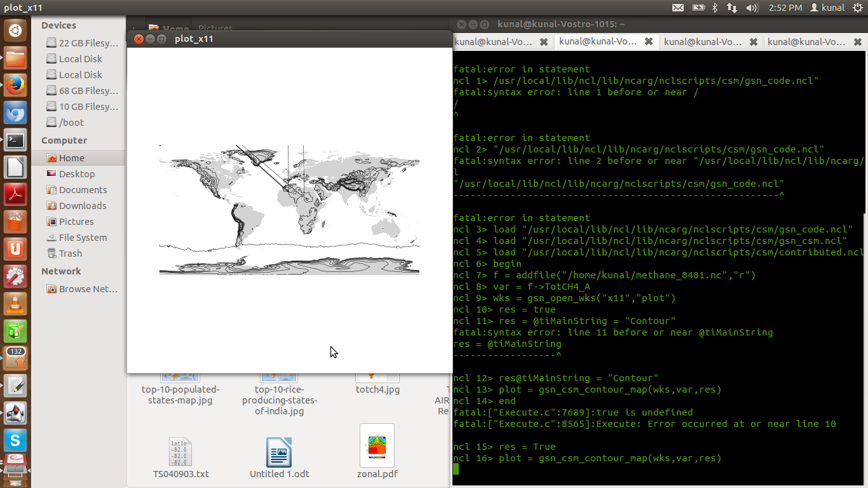This screenshot has width=868, height=488.
Task: Open the mail envelope messaging indicator
Action: (x=678, y=8)
